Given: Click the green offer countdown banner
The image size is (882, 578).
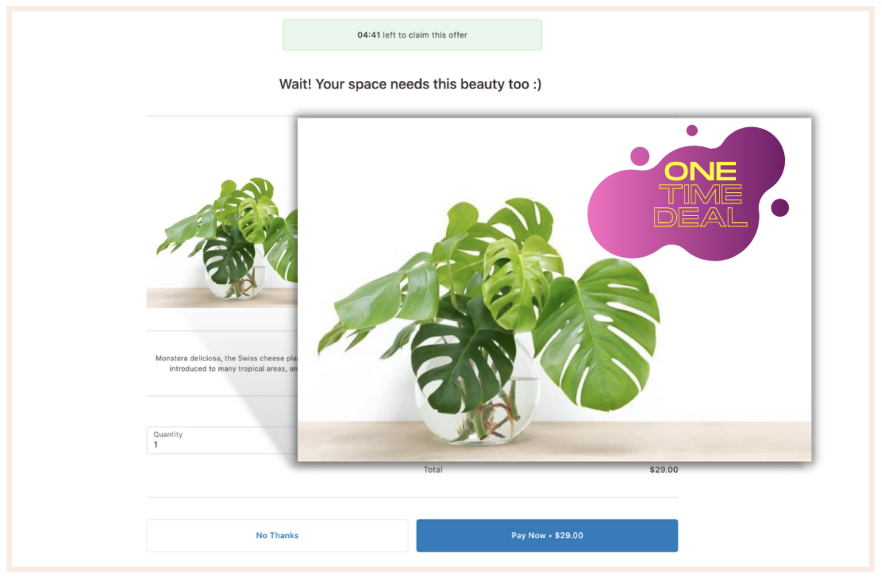Looking at the screenshot, I should pyautogui.click(x=412, y=35).
